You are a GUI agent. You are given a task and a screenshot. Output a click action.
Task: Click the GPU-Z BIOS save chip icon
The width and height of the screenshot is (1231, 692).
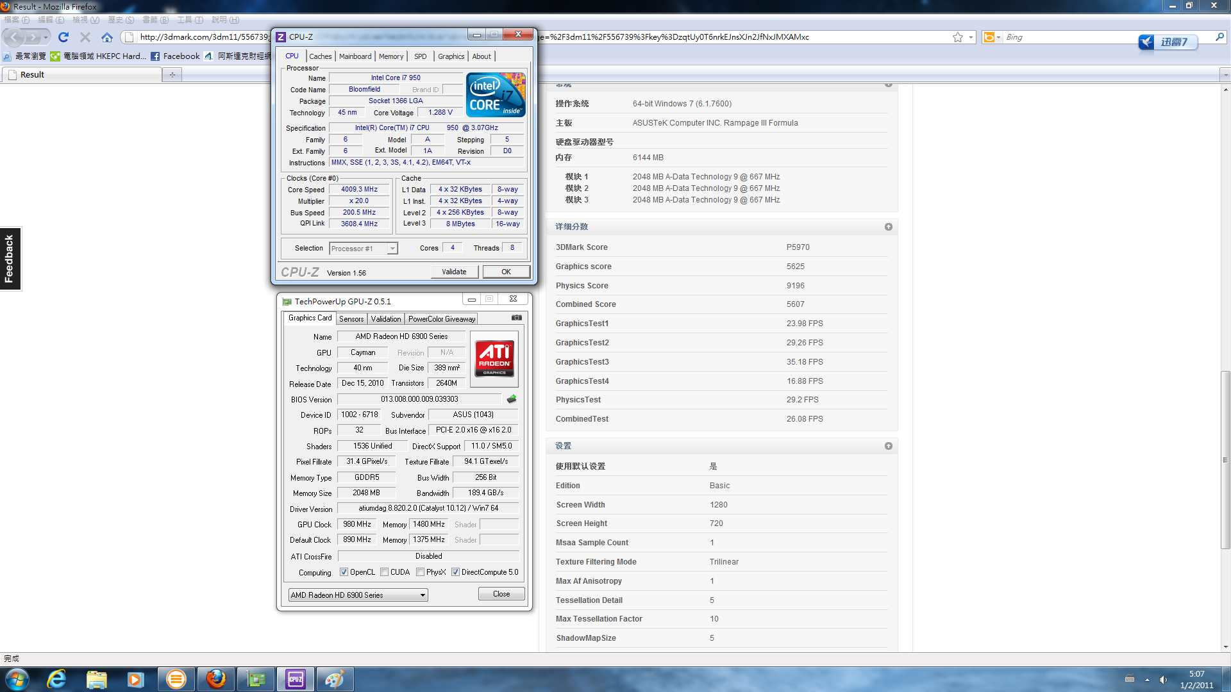click(512, 399)
